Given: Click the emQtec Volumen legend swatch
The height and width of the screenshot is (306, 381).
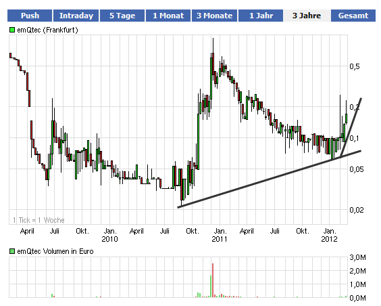Looking at the screenshot, I should pos(12,251).
